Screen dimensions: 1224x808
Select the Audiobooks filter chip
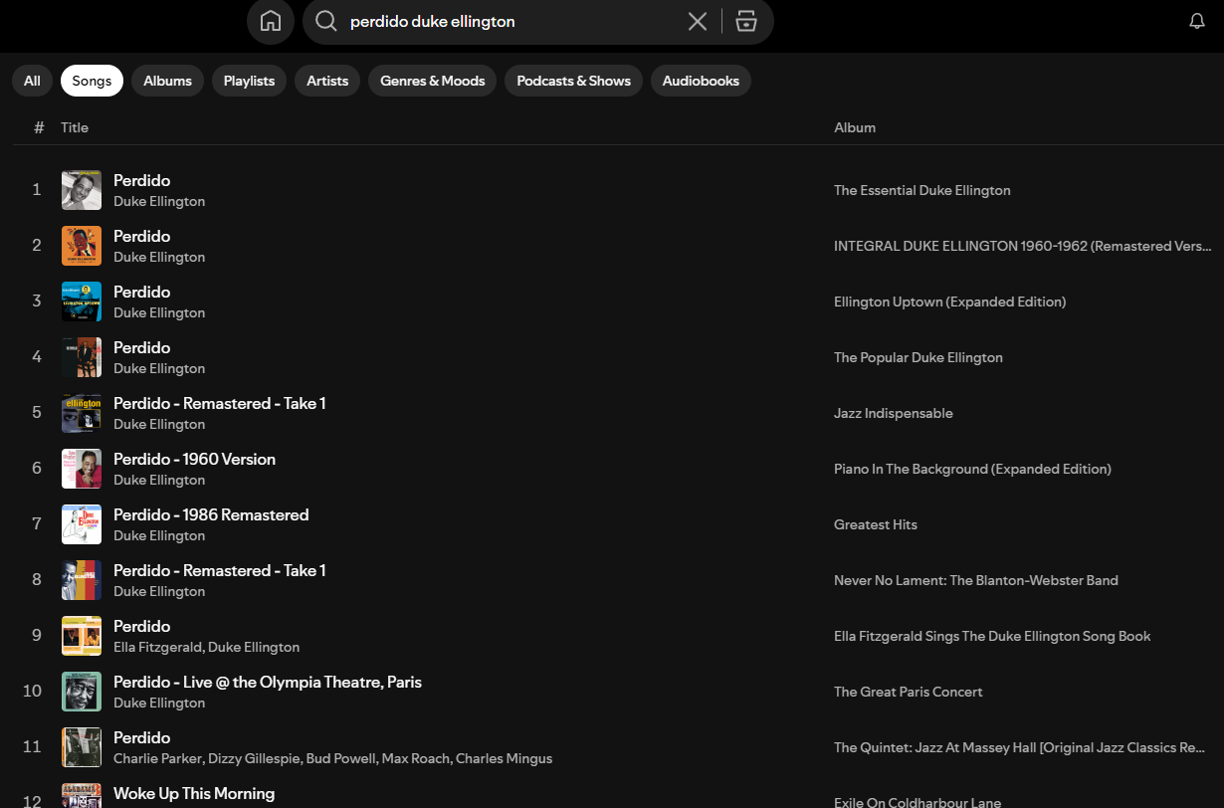(701, 81)
